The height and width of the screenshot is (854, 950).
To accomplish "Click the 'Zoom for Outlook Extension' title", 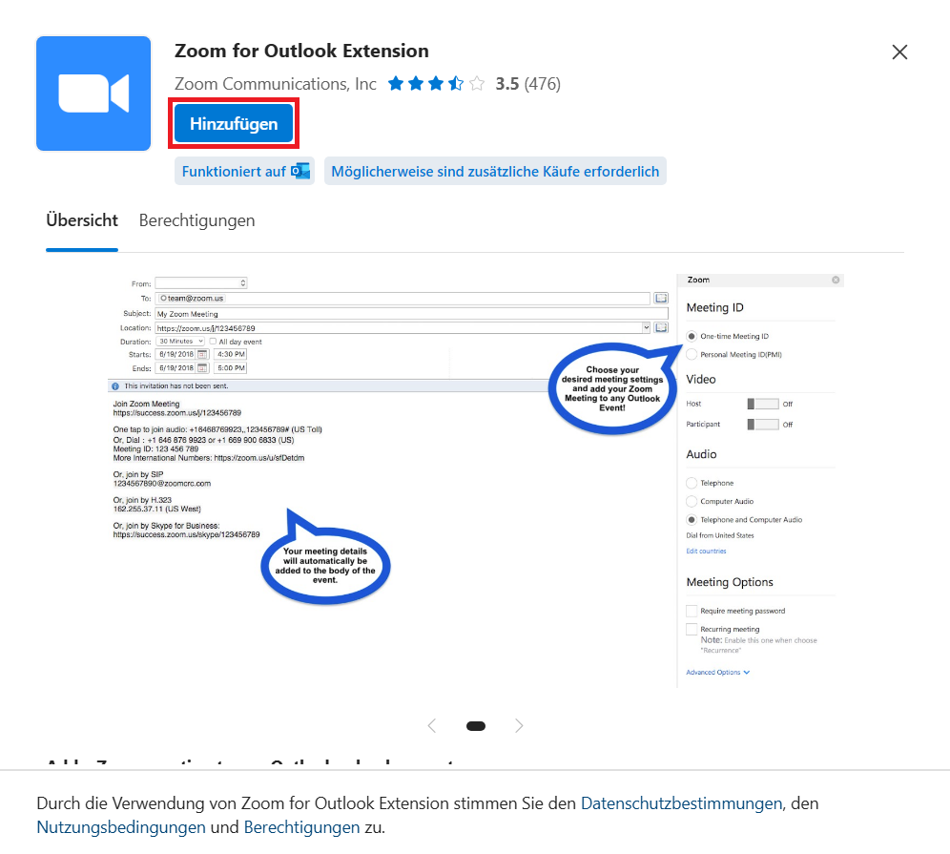I will point(301,51).
